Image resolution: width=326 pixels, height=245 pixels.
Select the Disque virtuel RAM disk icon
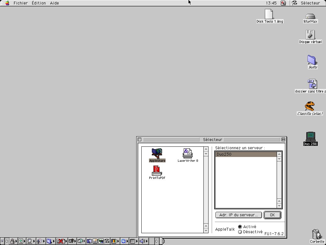click(x=310, y=35)
